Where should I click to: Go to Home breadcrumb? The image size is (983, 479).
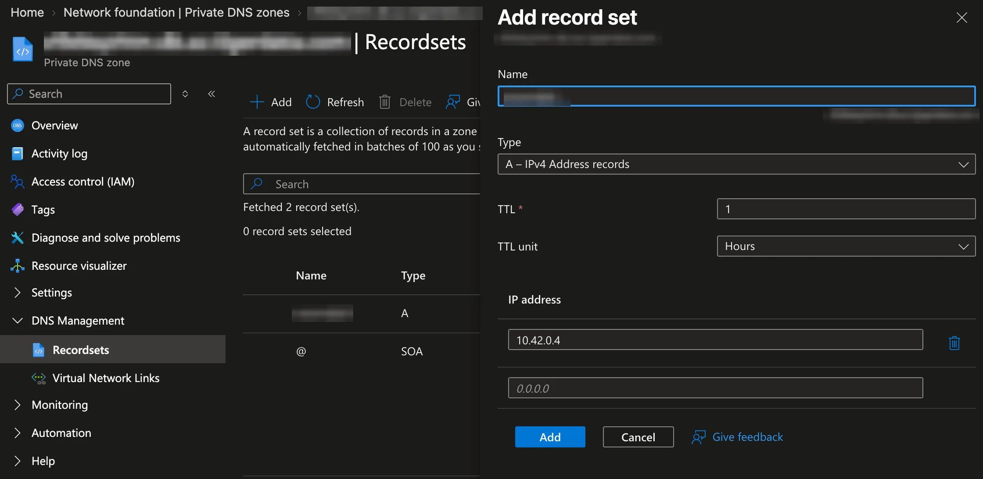pyautogui.click(x=27, y=12)
